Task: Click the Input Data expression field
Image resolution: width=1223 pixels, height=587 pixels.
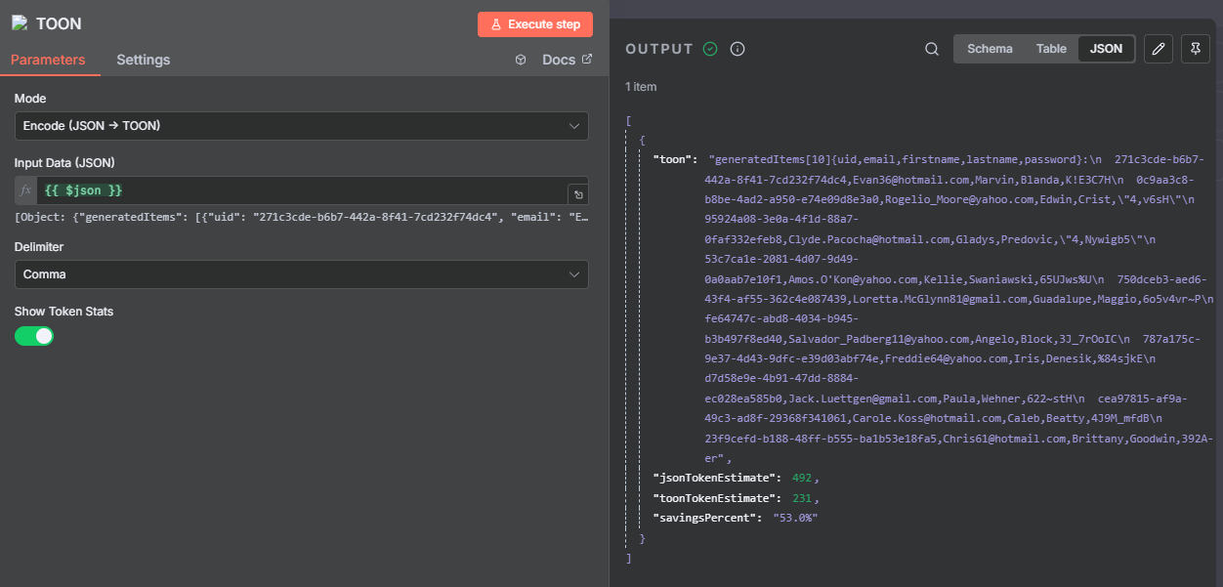Action: 301,189
